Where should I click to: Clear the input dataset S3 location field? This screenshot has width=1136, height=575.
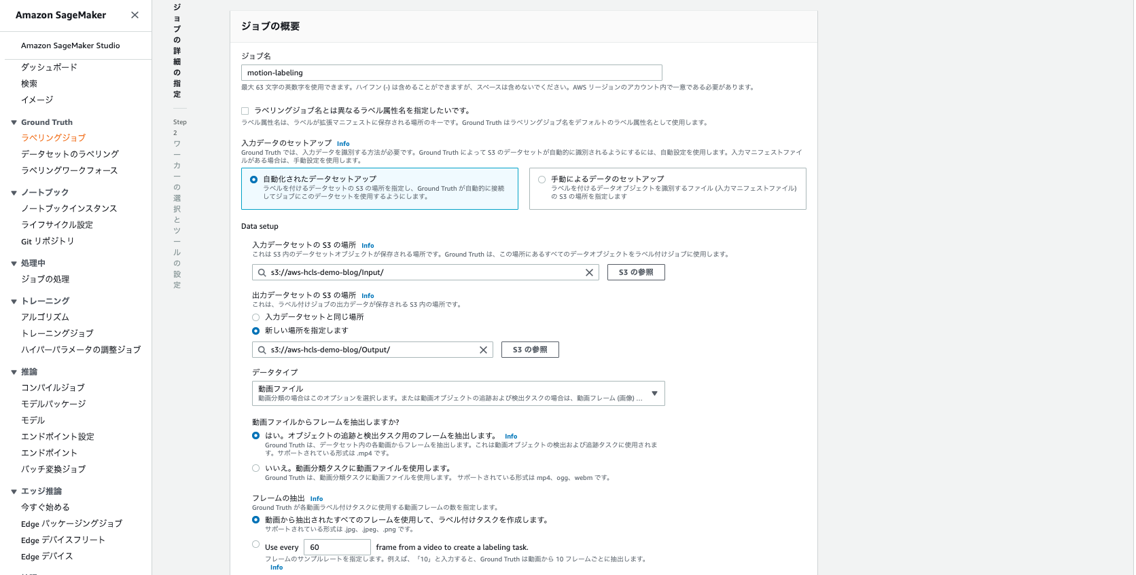(589, 272)
